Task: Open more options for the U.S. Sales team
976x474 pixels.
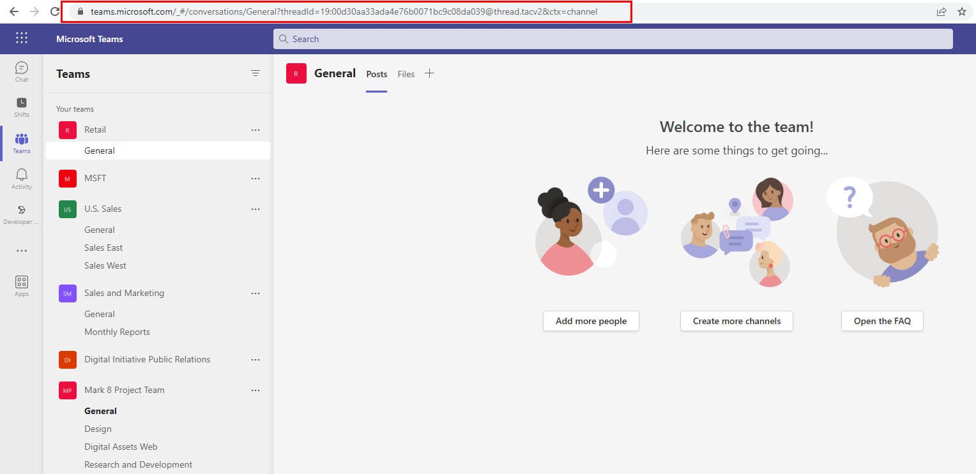Action: pyautogui.click(x=255, y=209)
